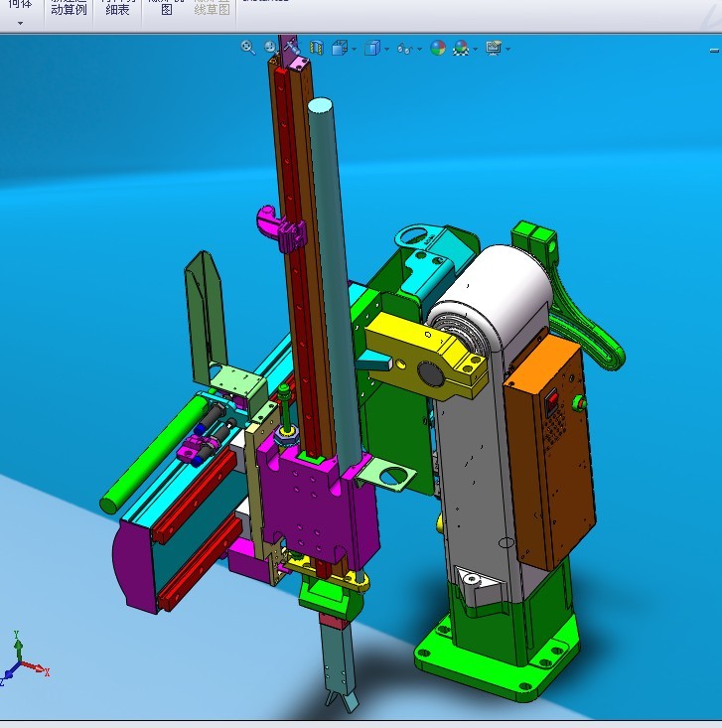
Task: Toggle the Hide/Show Items glasses icon
Action: (x=404, y=47)
